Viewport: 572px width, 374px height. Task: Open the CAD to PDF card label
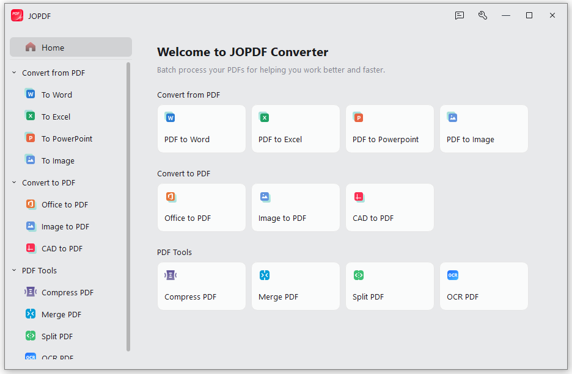click(373, 218)
